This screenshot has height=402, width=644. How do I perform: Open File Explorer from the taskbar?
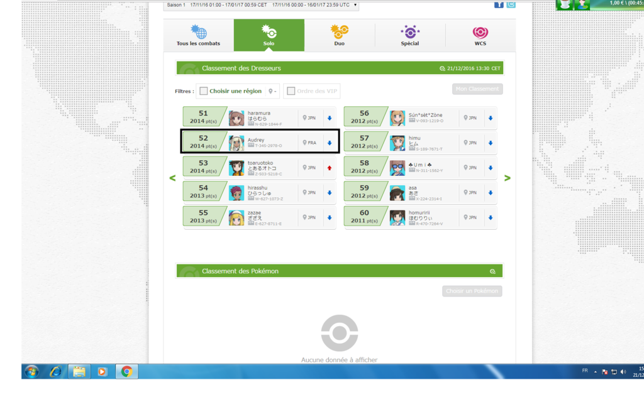(79, 372)
